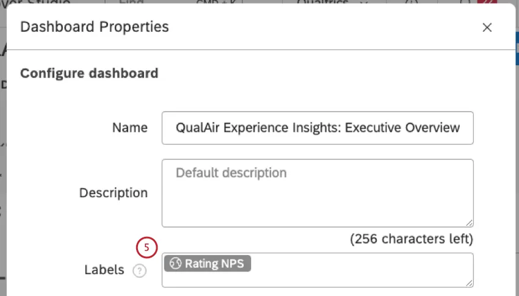This screenshot has height=296, width=519.
Task: Grab the Description box resize handle
Action: point(469,223)
